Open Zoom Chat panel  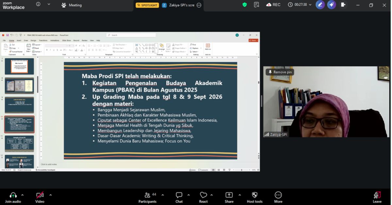[179, 196]
